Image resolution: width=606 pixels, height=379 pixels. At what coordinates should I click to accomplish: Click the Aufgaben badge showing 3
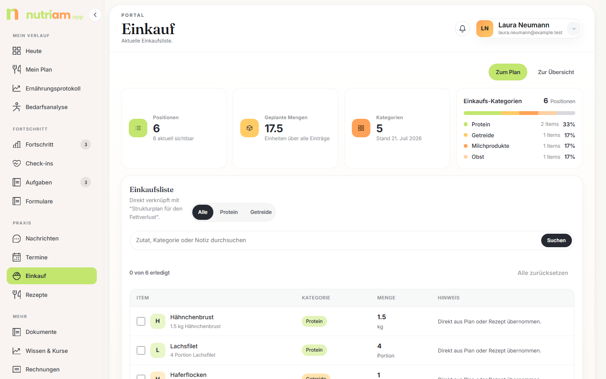tap(86, 182)
